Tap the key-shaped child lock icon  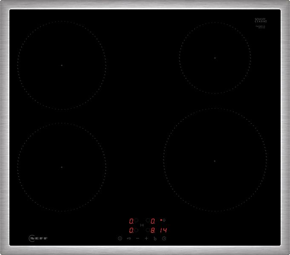point(128,238)
